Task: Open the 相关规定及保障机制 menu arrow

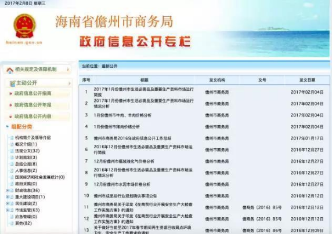Action: coord(68,70)
